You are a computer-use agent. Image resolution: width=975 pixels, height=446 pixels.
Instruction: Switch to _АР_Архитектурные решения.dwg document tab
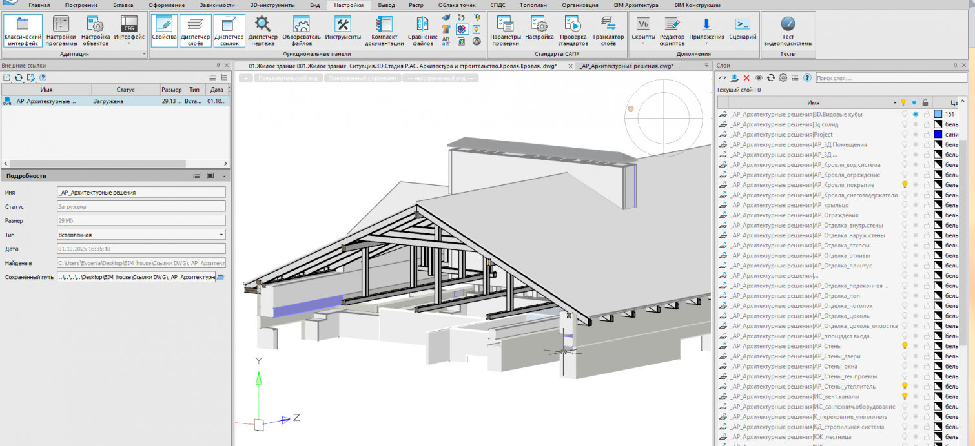[x=625, y=66]
